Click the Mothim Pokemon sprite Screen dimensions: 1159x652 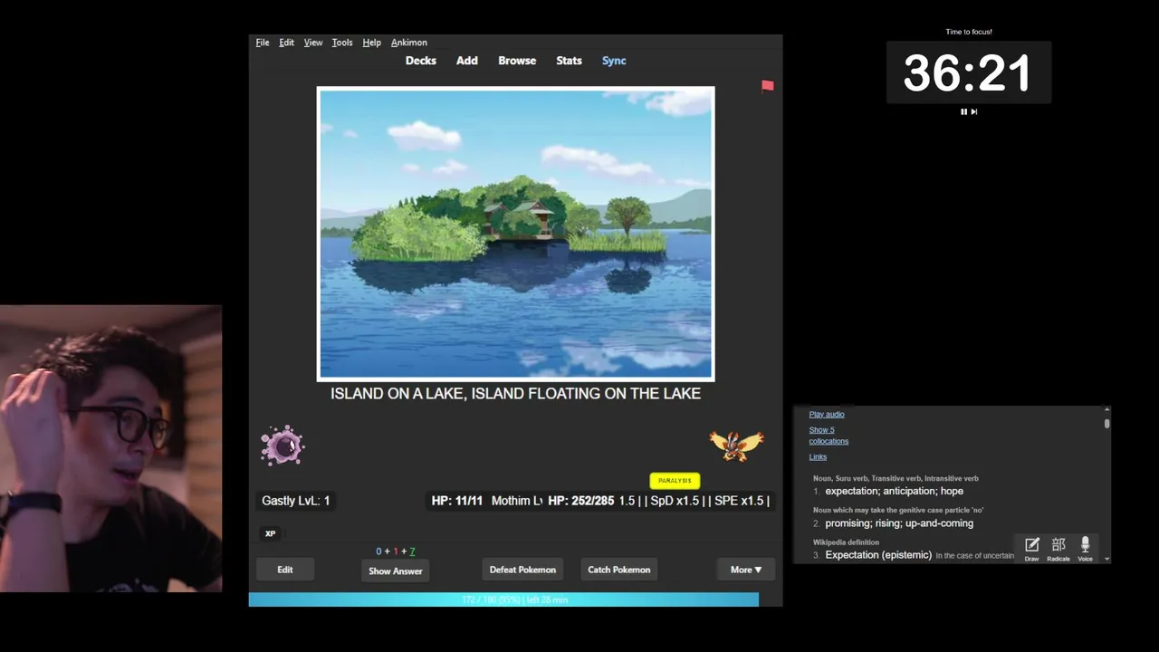[736, 445]
